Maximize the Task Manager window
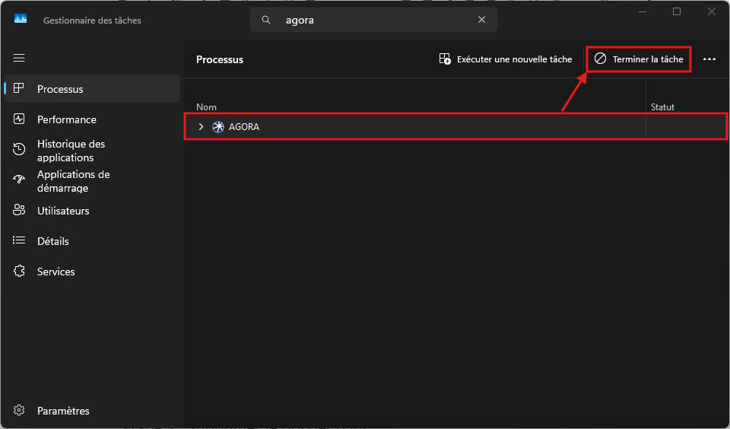Screen dimensions: 730x429 (x=677, y=11)
